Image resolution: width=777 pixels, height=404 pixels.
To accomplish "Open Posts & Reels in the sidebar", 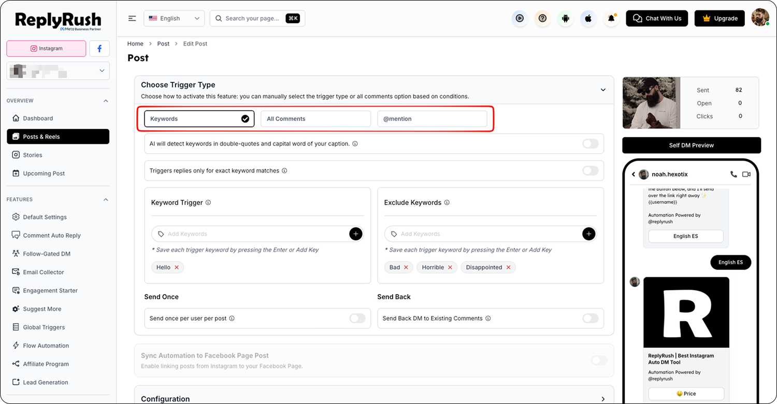I will tap(58, 137).
